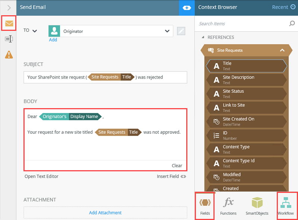
Task: Open SmartObjects via the cube icon
Action: click(x=257, y=204)
